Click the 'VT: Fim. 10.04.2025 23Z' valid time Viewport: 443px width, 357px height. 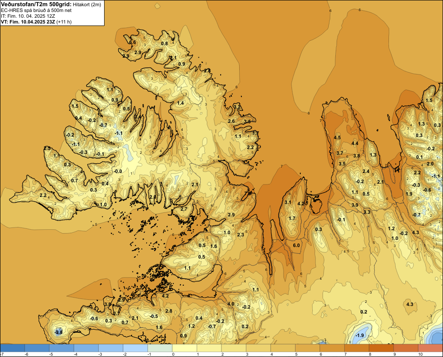(28, 22)
